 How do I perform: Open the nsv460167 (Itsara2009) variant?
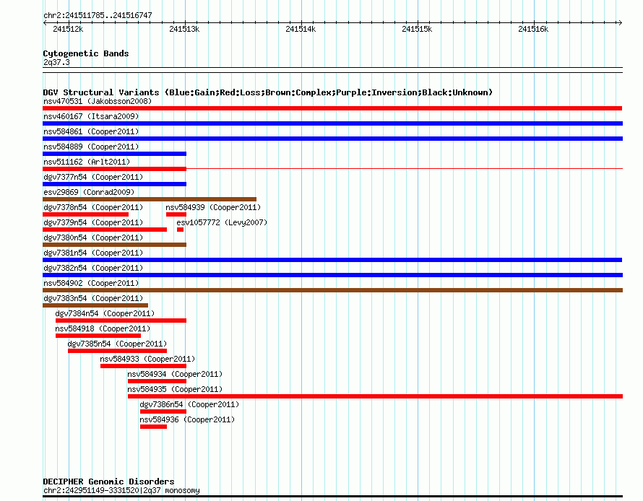click(x=91, y=116)
